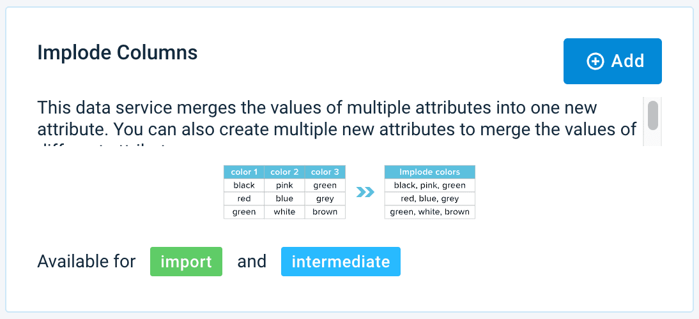699x319 pixels.
Task: Click the 'white' cell in example table
Action: 284,212
